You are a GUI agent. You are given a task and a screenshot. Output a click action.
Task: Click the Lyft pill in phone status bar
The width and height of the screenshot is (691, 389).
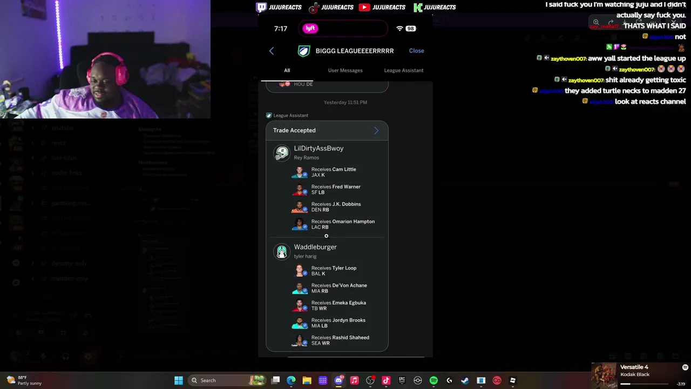tap(310, 29)
